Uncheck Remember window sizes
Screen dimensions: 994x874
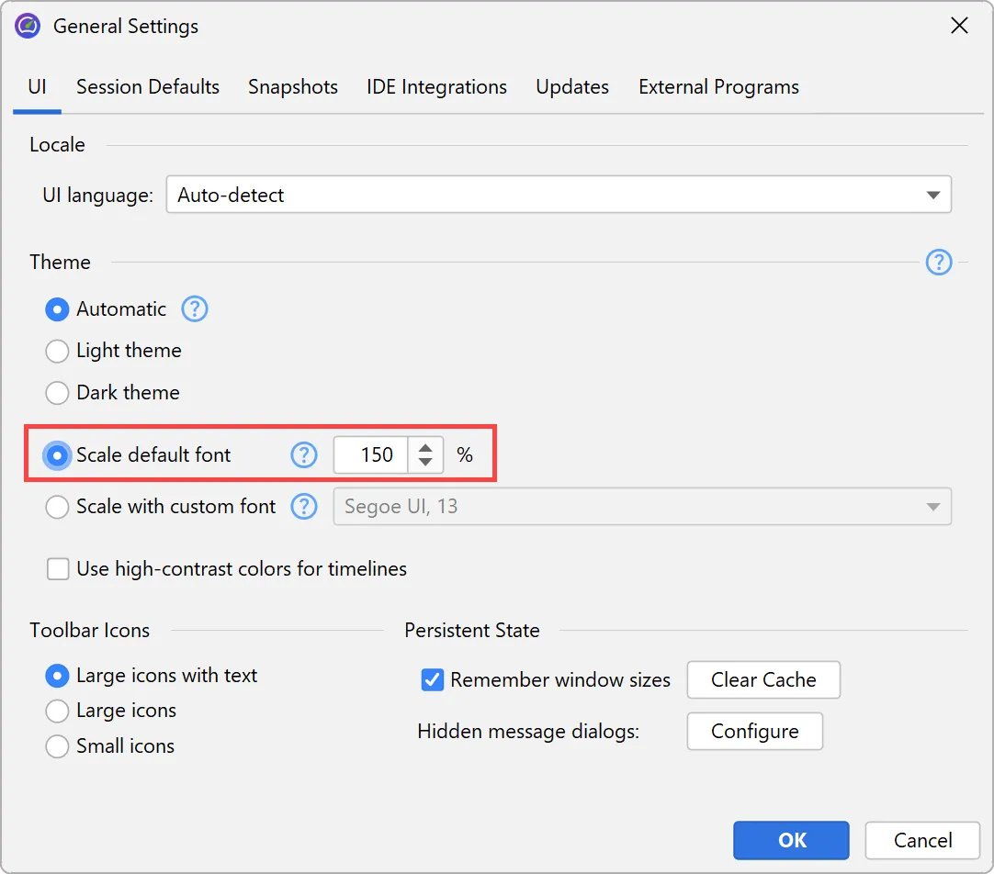(x=433, y=680)
